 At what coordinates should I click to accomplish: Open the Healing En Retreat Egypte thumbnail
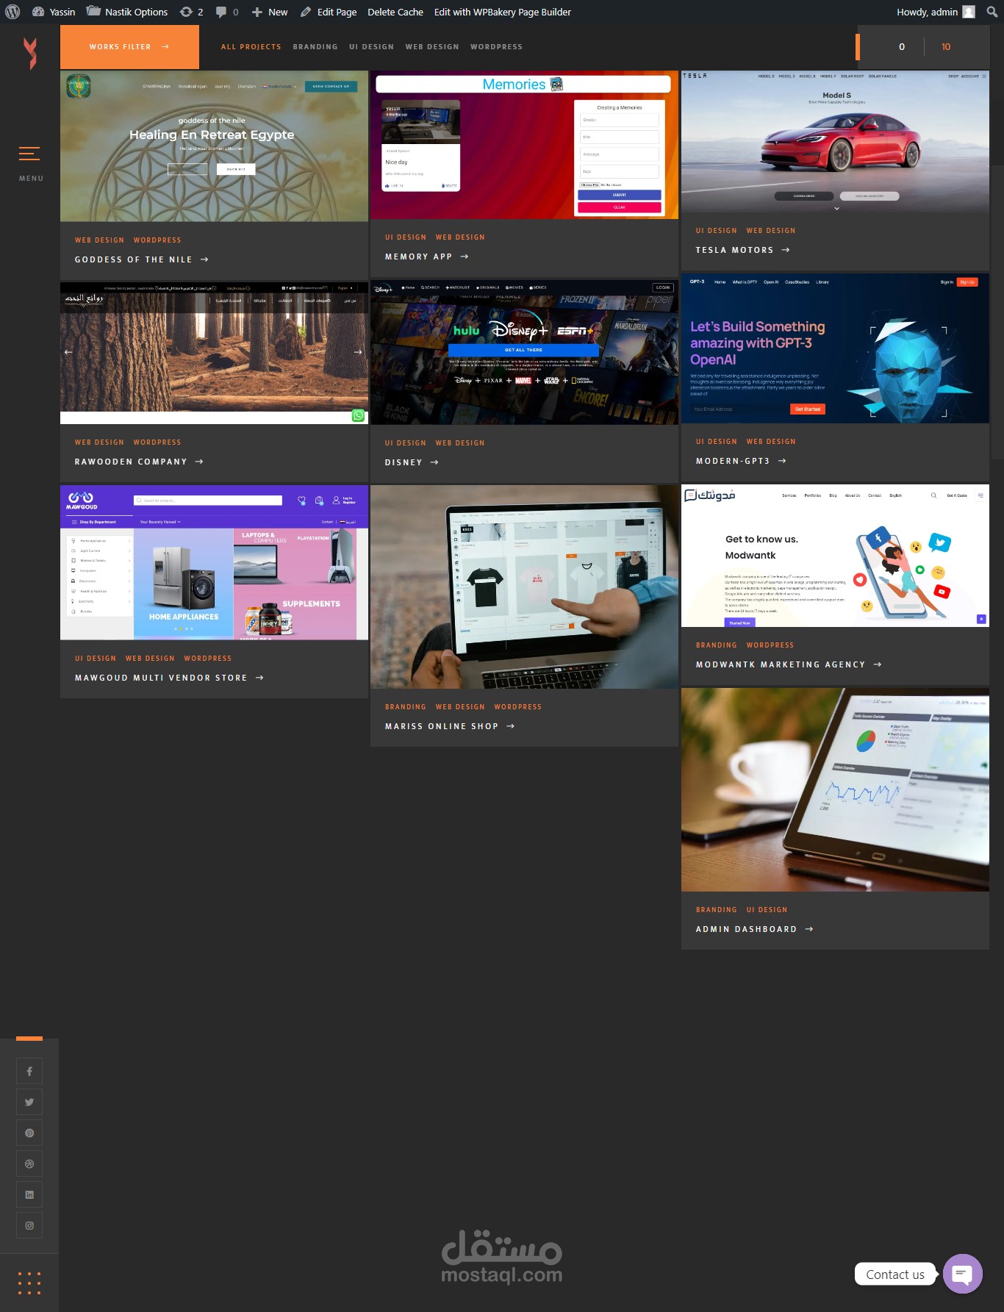pos(214,146)
